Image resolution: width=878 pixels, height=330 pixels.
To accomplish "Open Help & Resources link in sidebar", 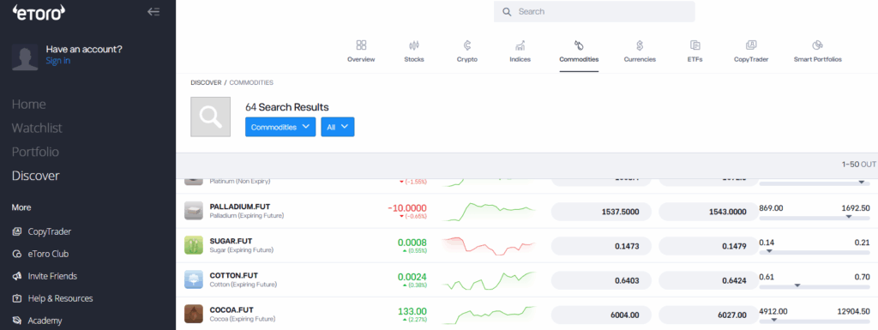I will coord(61,298).
